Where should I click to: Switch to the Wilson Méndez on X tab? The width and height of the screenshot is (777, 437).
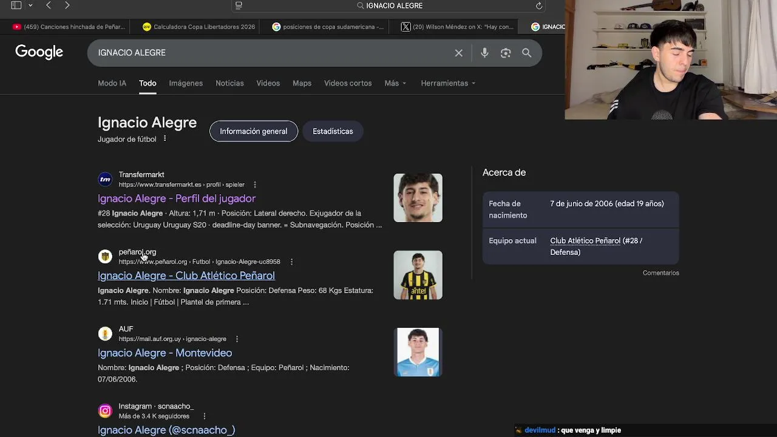click(x=457, y=27)
